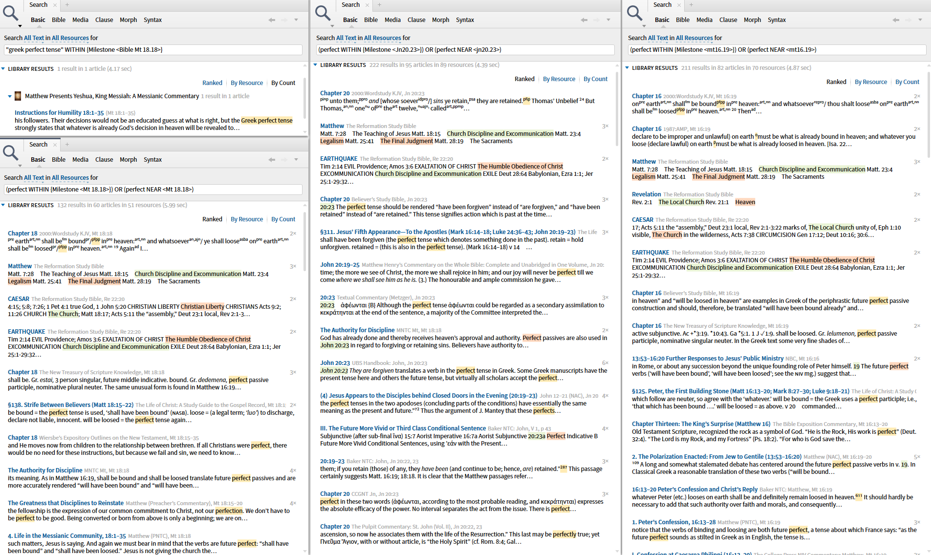
Task: Click the Jn20.23 search query field
Action: (465, 50)
